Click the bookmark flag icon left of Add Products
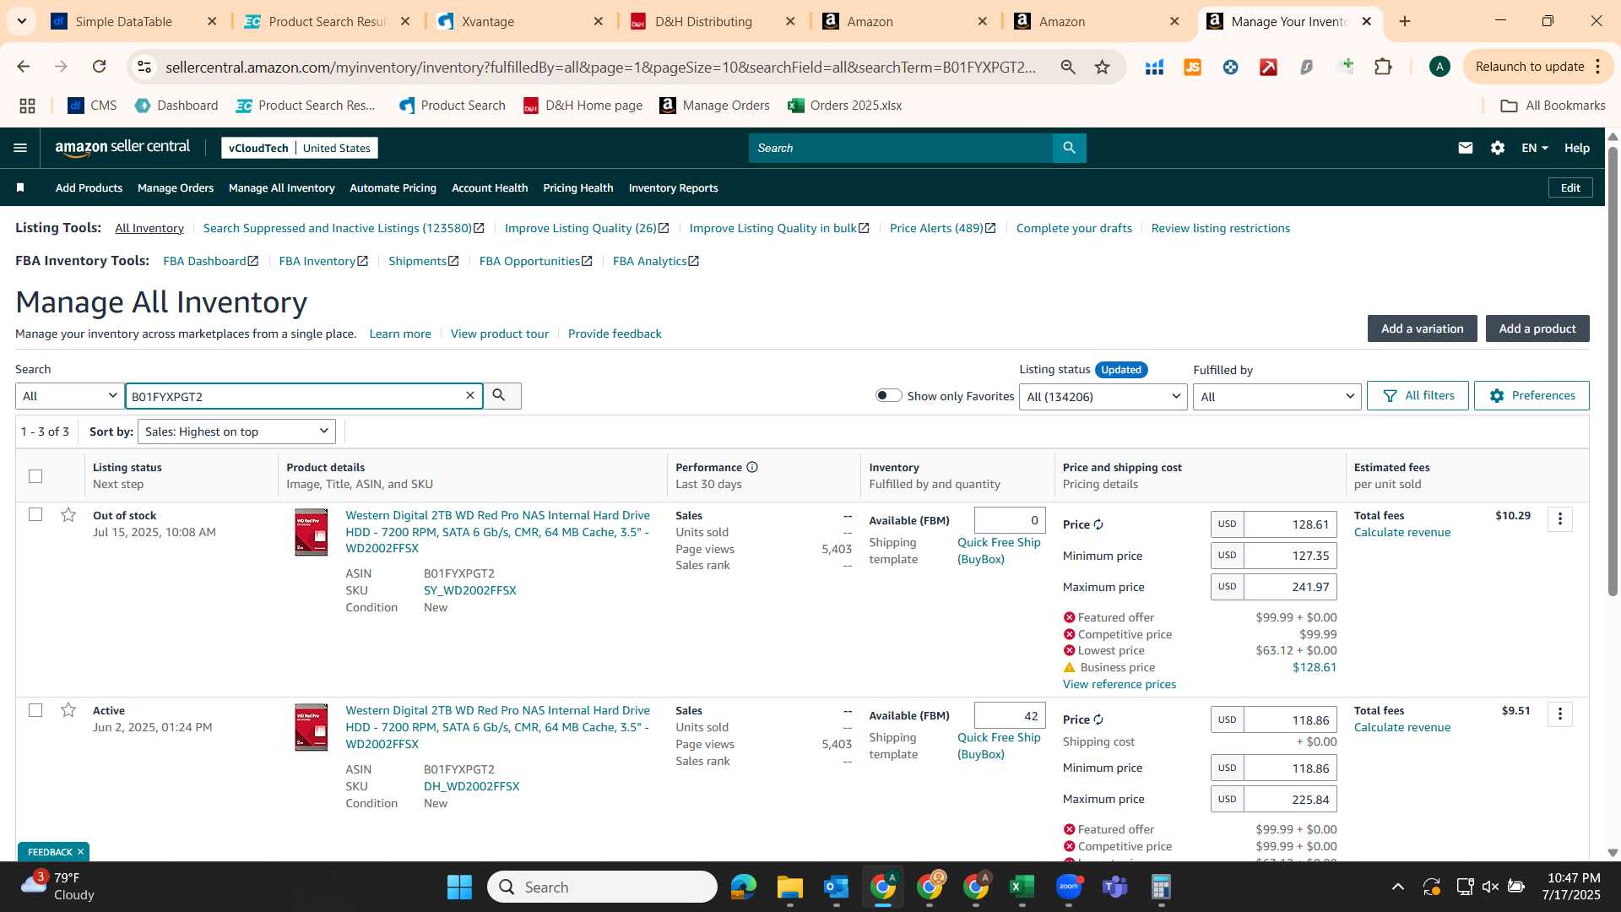 tap(20, 187)
